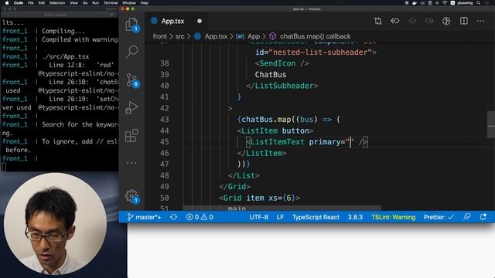
Task: Open the Search view in activity bar
Action: pos(131,52)
